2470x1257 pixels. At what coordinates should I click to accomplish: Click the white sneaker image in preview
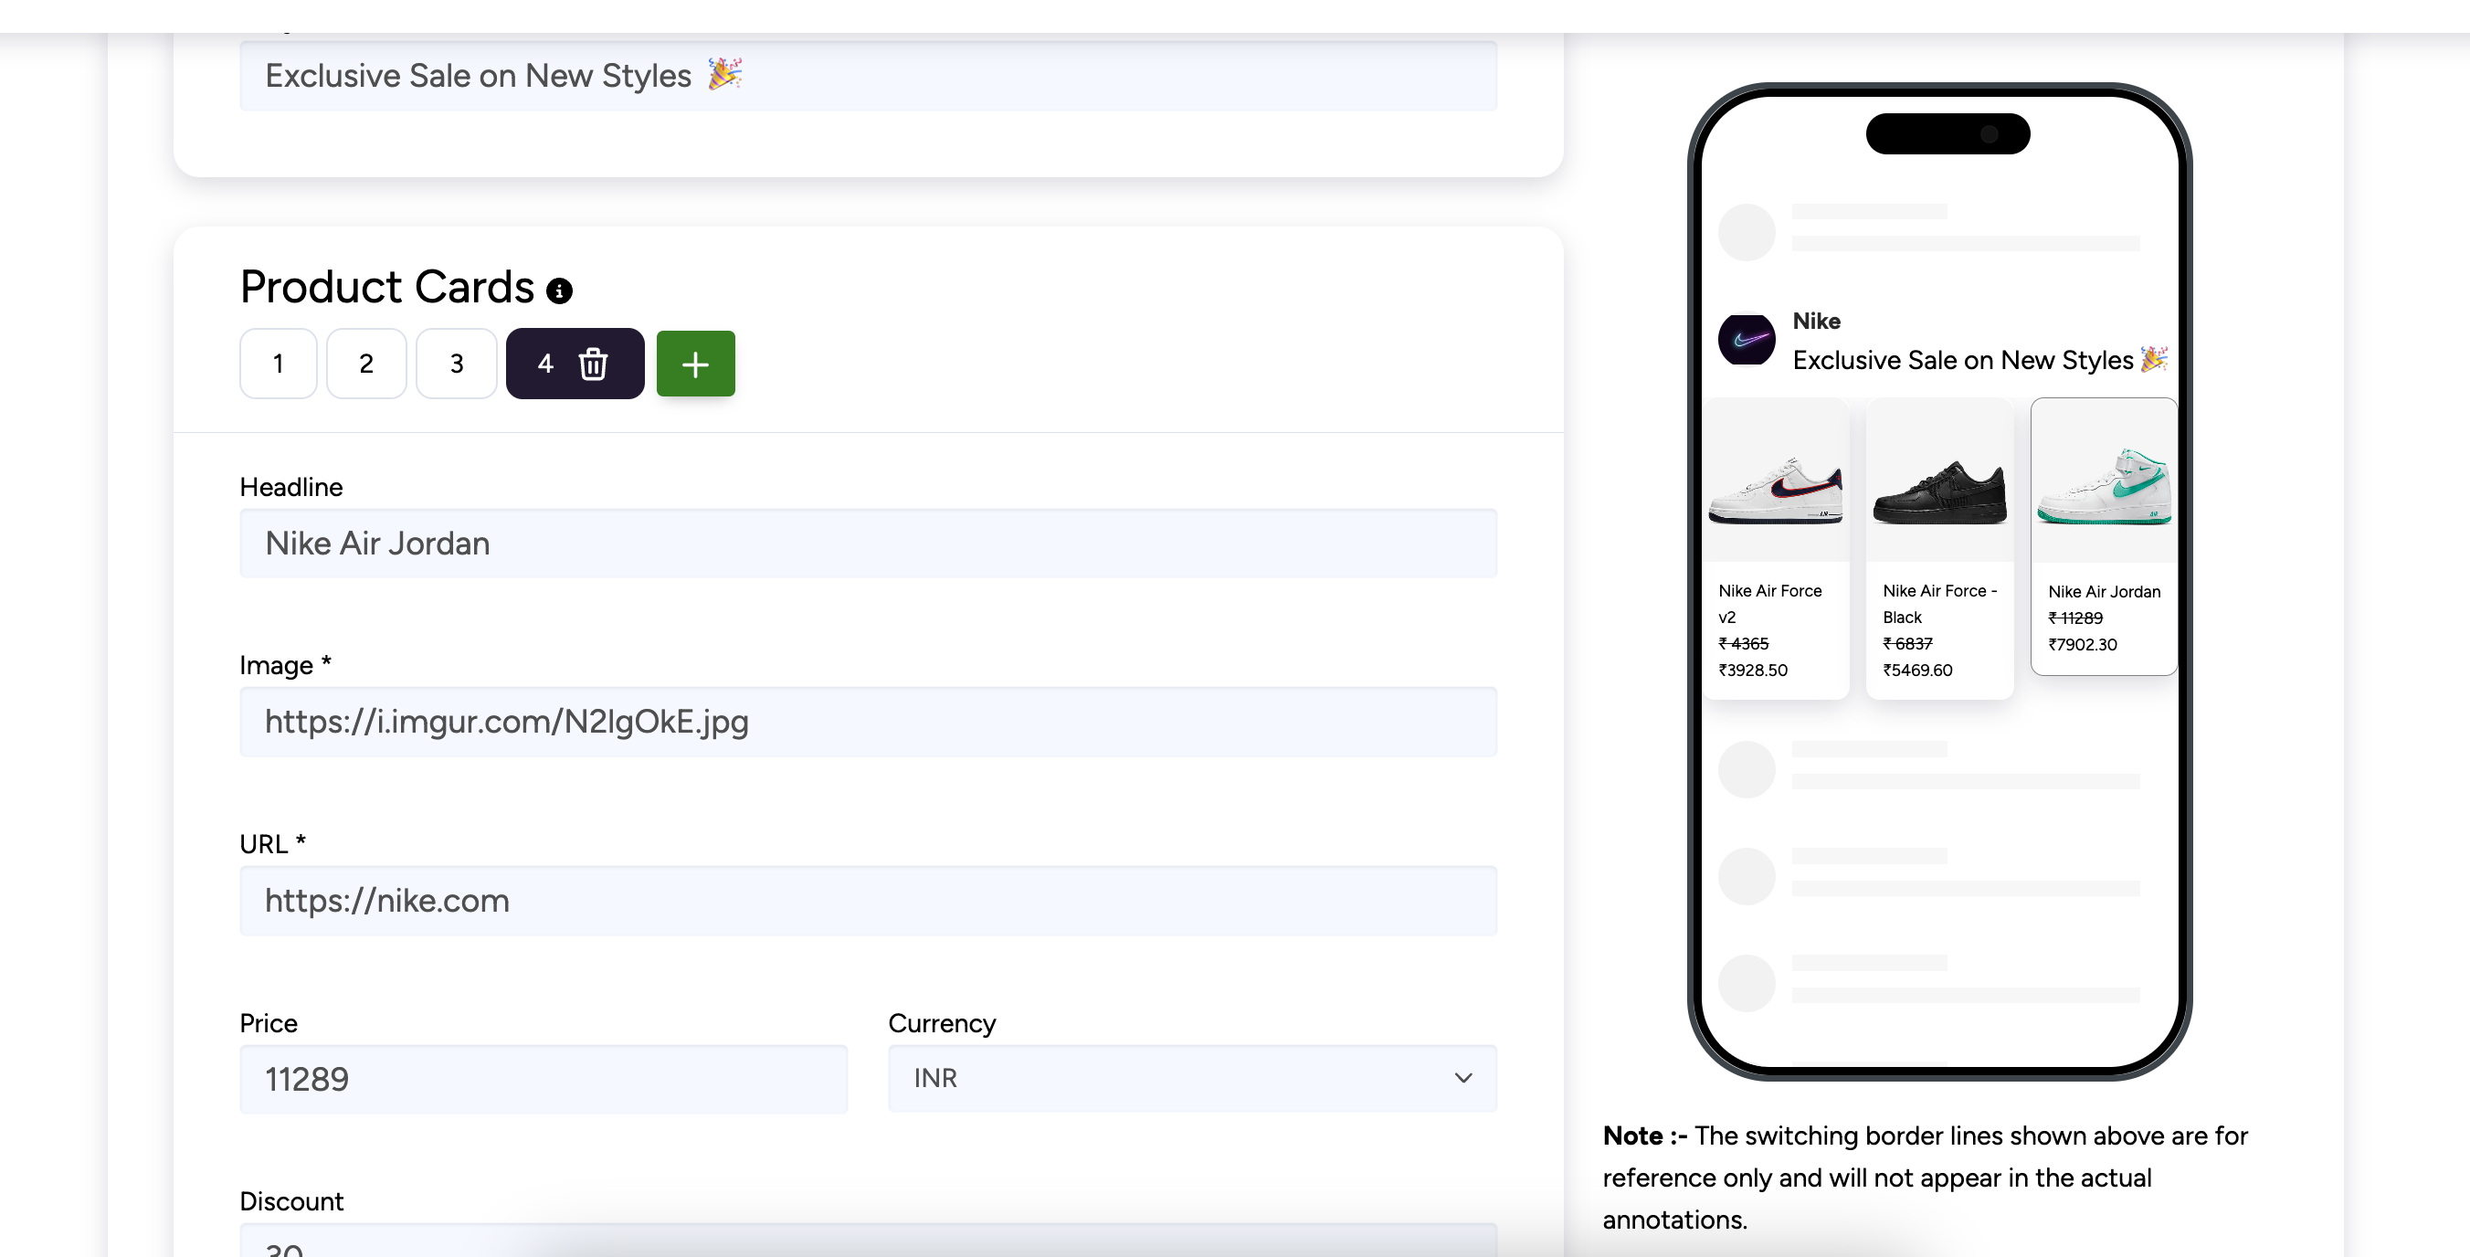click(x=1776, y=489)
